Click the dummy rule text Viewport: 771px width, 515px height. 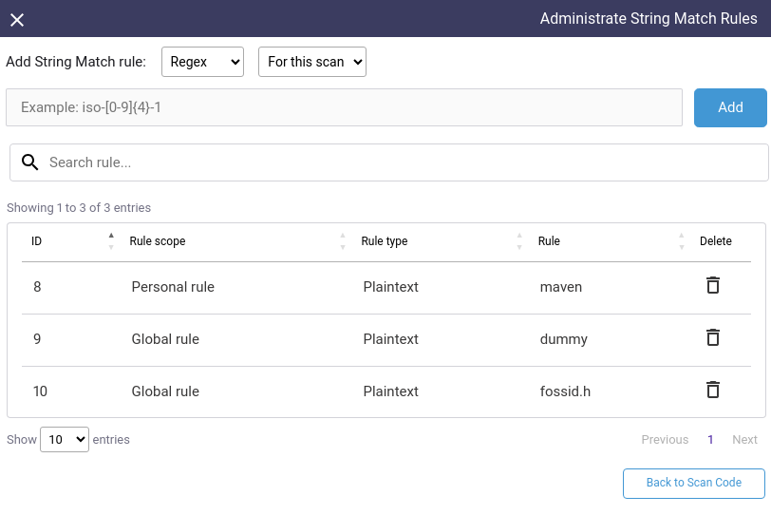point(563,339)
